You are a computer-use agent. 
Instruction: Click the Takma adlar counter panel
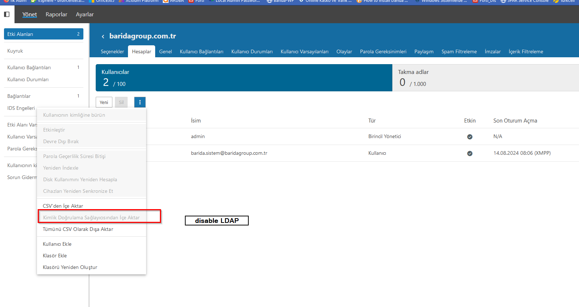coord(485,78)
